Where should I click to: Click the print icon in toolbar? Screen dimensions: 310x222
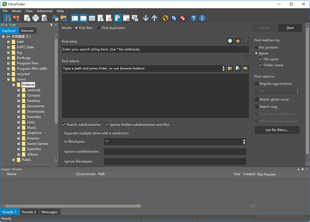click(x=35, y=18)
